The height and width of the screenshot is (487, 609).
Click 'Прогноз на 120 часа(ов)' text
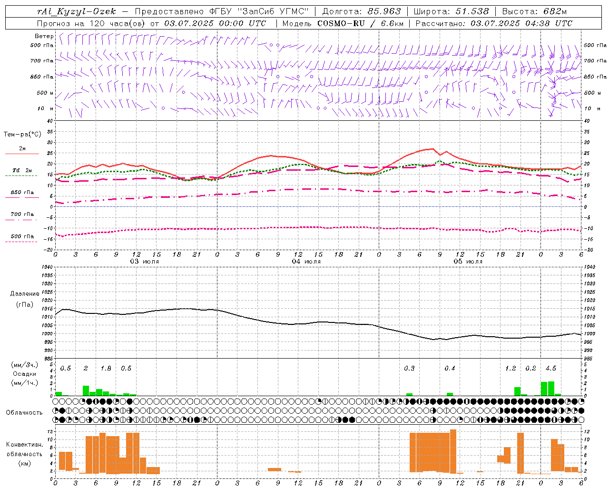tap(91, 23)
